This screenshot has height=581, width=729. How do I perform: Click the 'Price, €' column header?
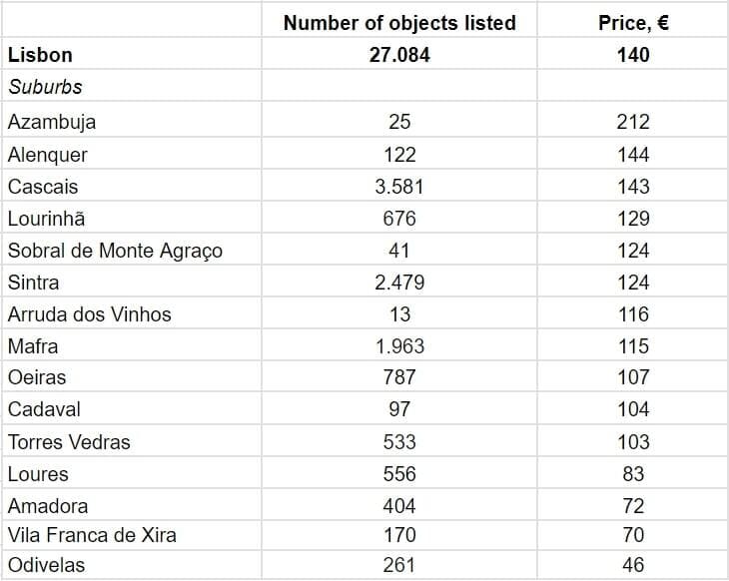(x=633, y=22)
